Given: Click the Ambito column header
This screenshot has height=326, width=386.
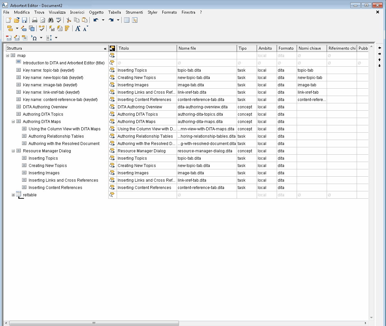Looking at the screenshot, I should 267,48.
